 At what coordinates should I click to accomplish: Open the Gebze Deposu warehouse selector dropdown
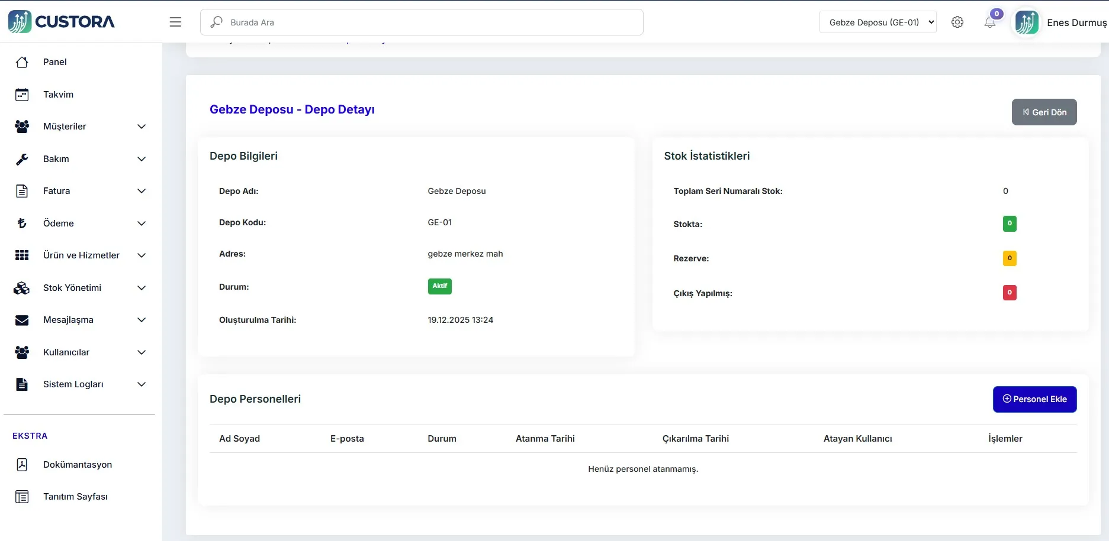tap(877, 22)
